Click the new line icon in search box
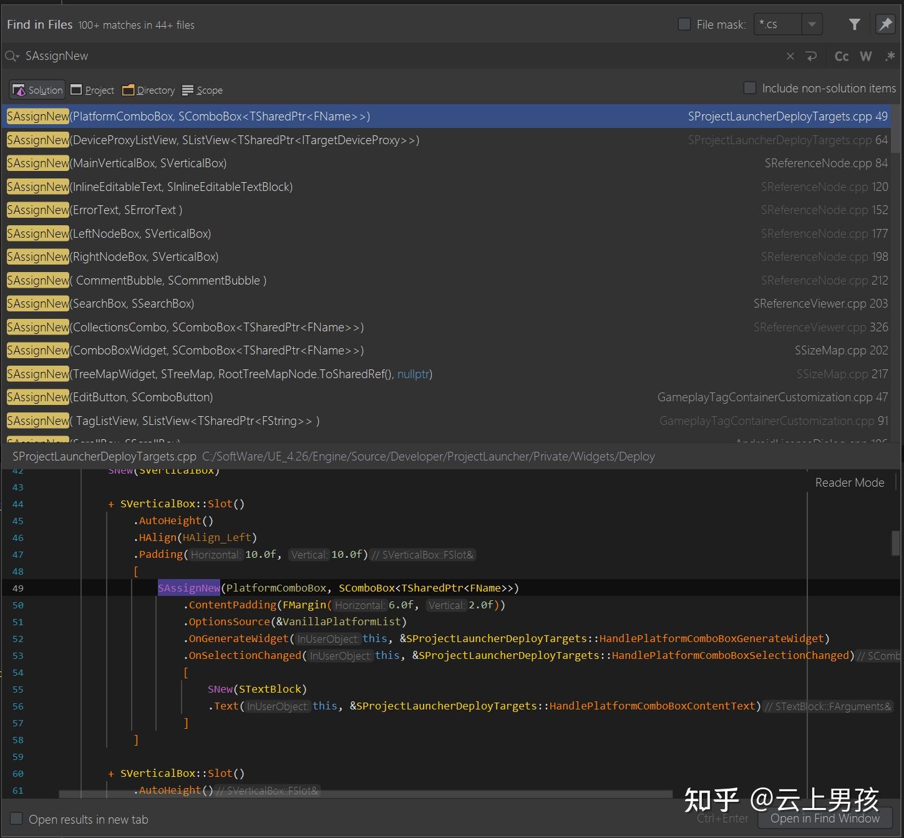The height and width of the screenshot is (838, 904). [x=811, y=56]
